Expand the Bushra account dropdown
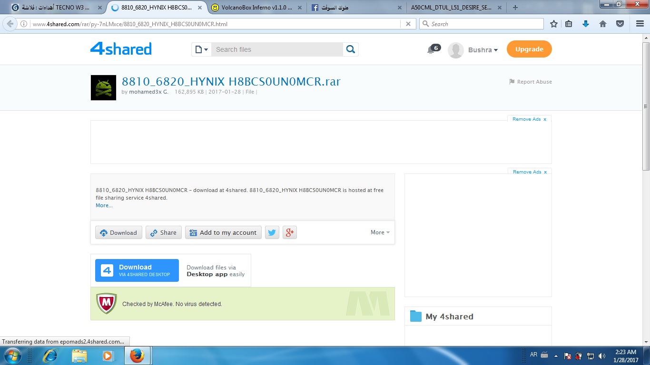650x365 pixels. [495, 50]
